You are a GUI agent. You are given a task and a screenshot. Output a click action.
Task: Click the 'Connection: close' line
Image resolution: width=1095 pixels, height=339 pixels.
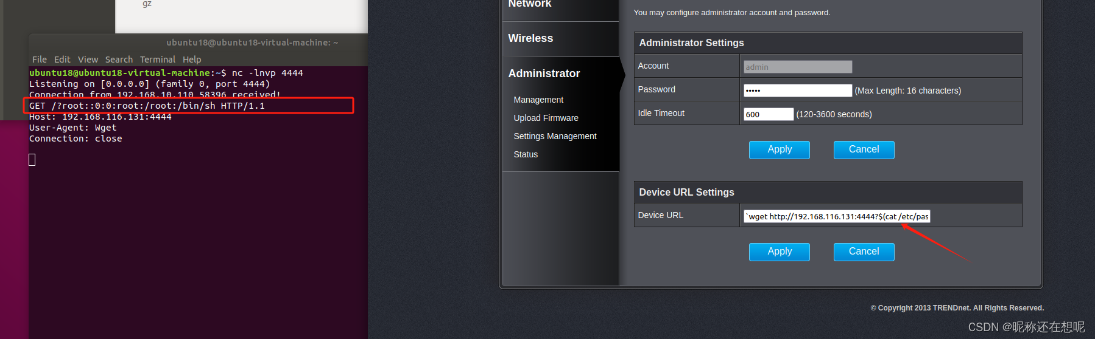pyautogui.click(x=76, y=139)
